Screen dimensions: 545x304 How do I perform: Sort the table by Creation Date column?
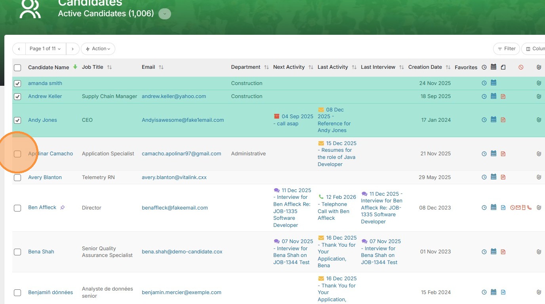coord(448,67)
